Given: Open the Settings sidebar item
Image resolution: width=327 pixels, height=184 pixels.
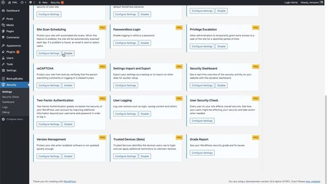Looking at the screenshot, I should coord(11,71).
